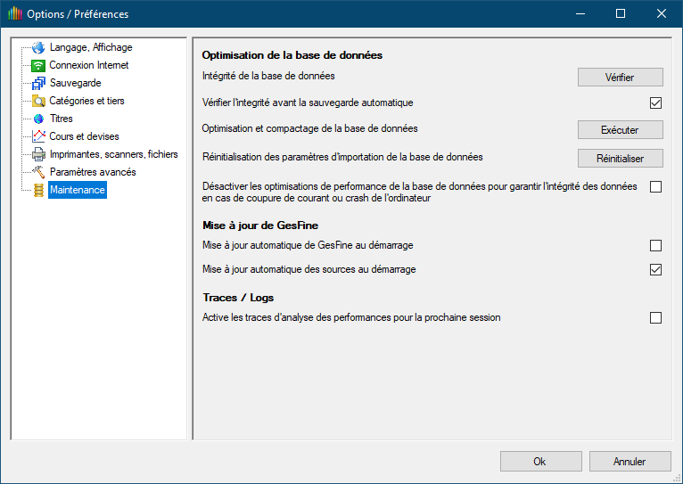
Task: Select Imprimantes, scanners, fichiers label
Action: coord(113,154)
